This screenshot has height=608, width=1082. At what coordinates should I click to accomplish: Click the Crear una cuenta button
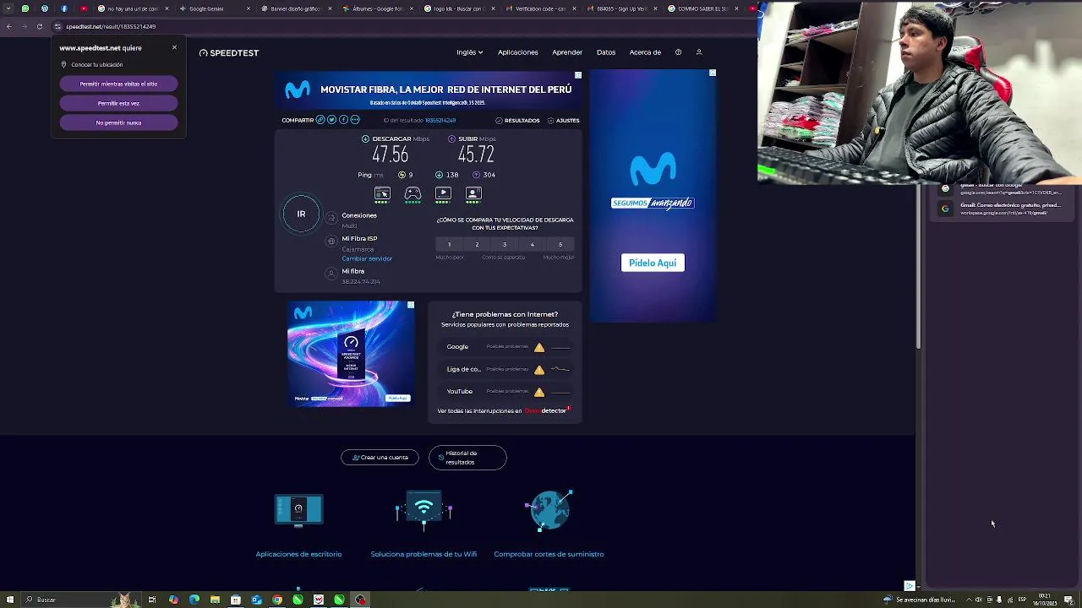380,457
